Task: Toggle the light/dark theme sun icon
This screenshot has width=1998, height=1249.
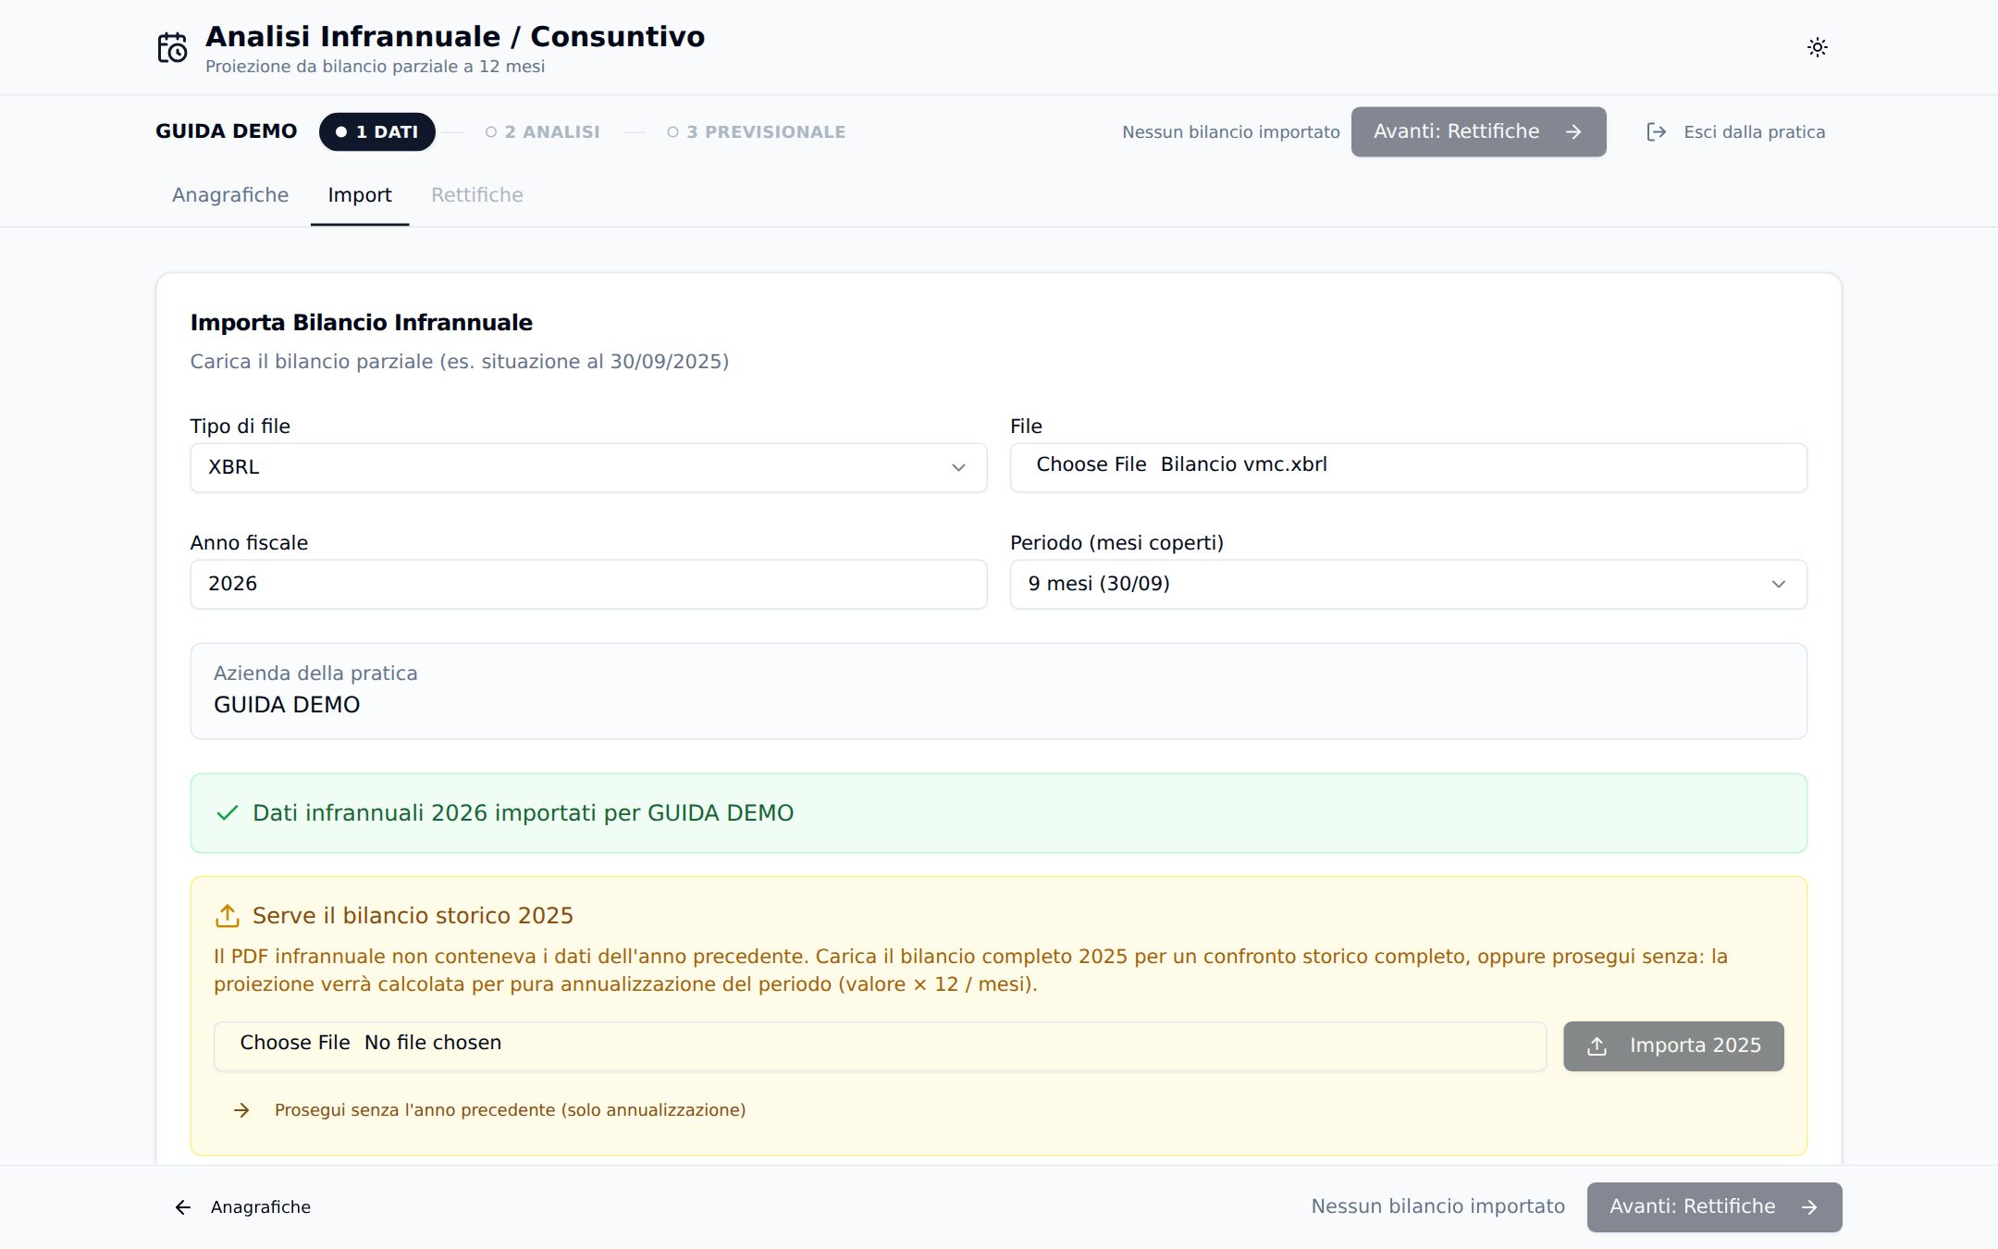Action: 1817,47
